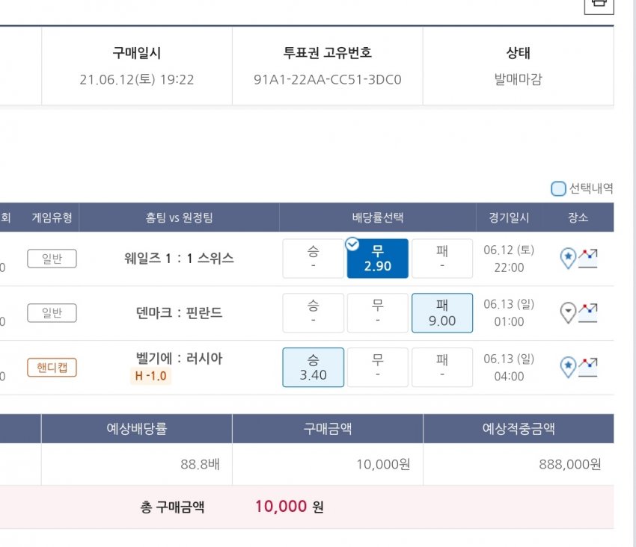Viewport: 636px width, 547px height.
Task: Select 무 option for 덴마크 핀란드 match
Action: 378,313
